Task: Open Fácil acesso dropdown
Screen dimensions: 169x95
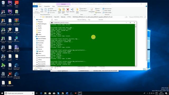Action: 83,11
